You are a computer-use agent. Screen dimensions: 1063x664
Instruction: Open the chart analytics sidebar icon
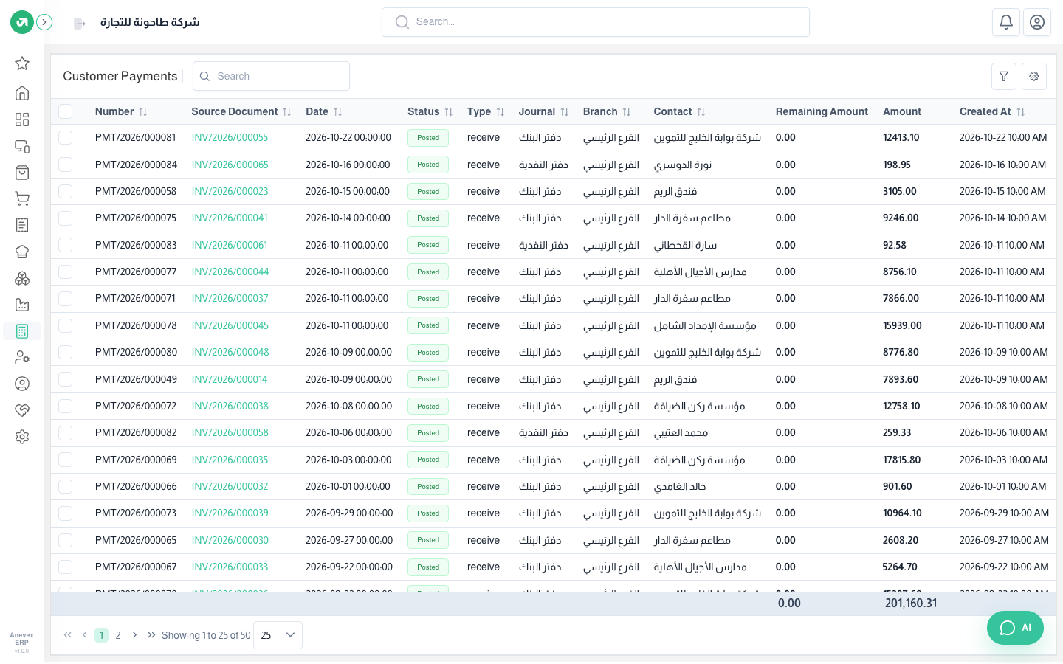22,305
